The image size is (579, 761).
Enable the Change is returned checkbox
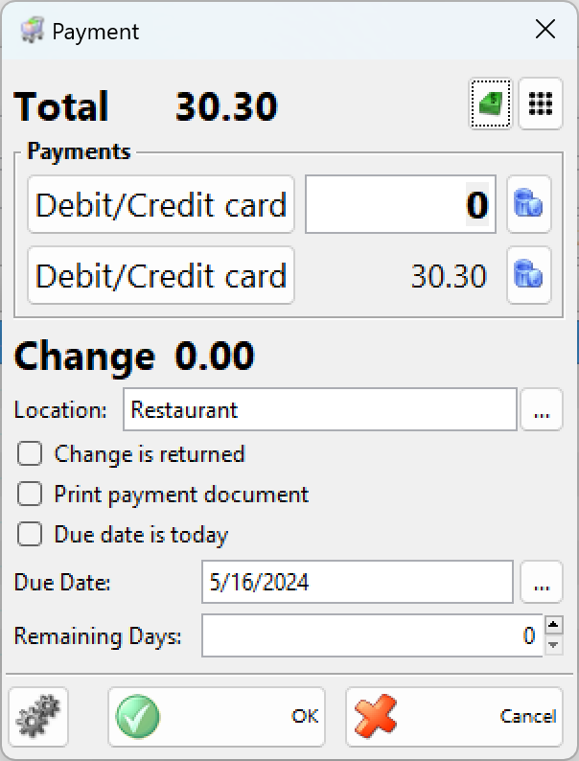[30, 453]
